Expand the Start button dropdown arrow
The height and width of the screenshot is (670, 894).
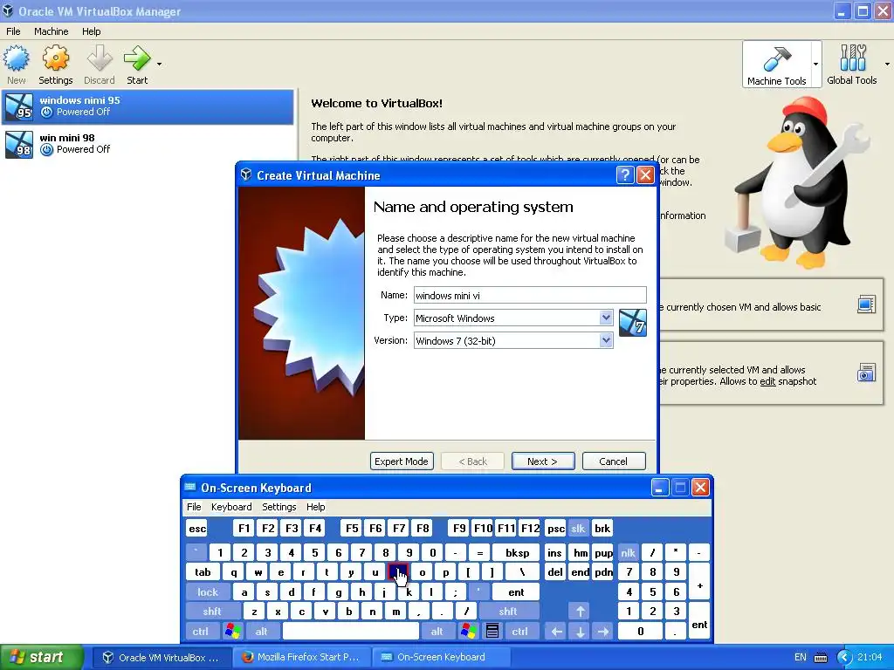click(x=159, y=64)
